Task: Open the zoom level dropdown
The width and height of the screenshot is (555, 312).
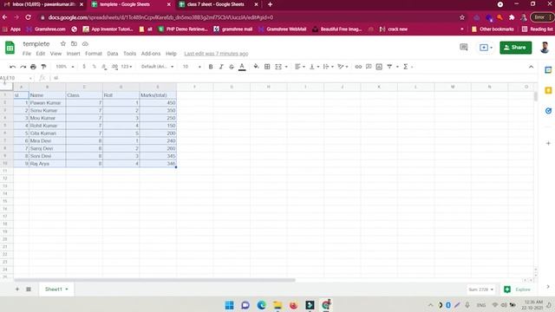Action: pyautogui.click(x=65, y=67)
